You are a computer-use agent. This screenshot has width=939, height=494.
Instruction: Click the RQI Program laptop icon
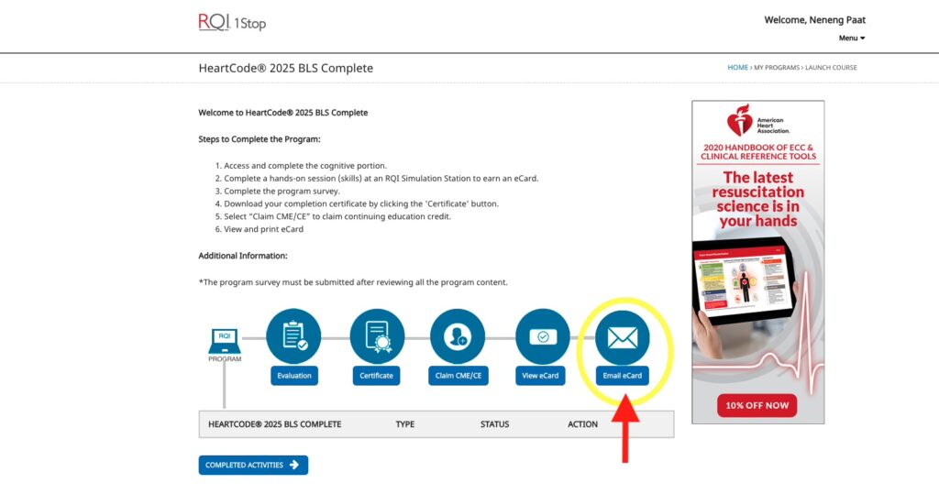pyautogui.click(x=224, y=342)
